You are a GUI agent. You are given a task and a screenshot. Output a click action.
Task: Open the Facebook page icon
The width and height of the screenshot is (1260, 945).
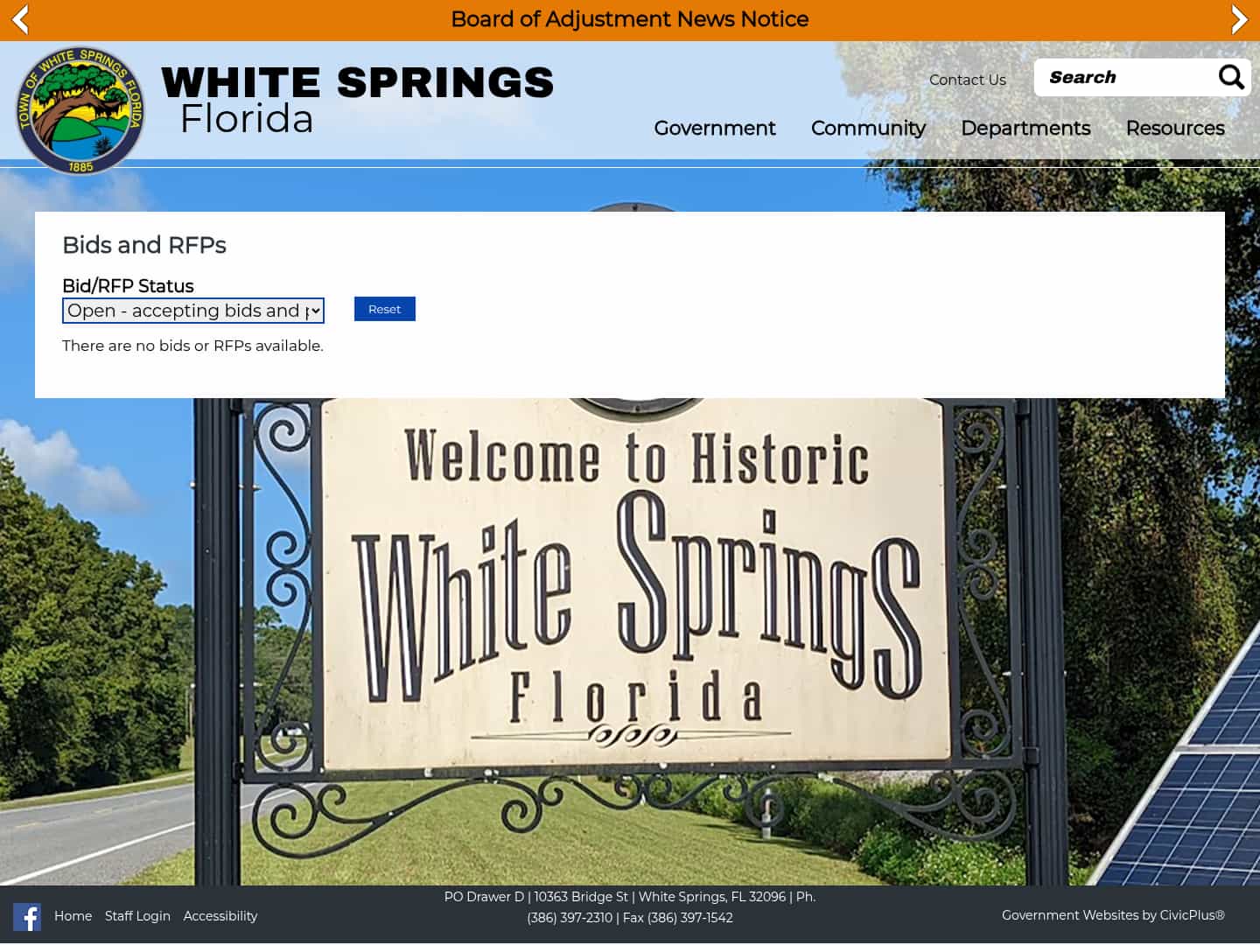point(27,917)
